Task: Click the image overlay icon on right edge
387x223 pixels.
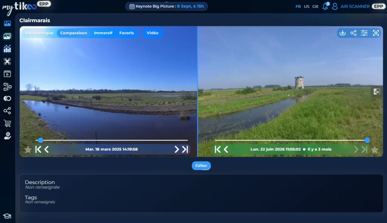Action: (377, 92)
